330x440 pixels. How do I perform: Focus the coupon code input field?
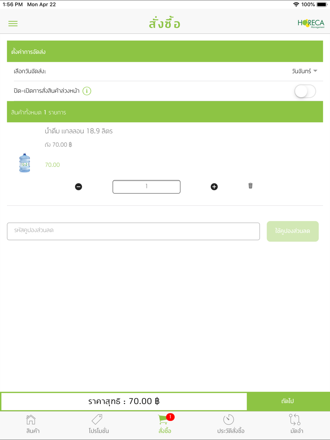pyautogui.click(x=133, y=231)
